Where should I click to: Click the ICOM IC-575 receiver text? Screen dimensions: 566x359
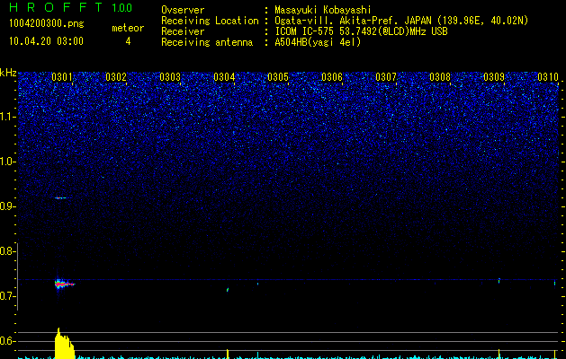click(x=361, y=31)
